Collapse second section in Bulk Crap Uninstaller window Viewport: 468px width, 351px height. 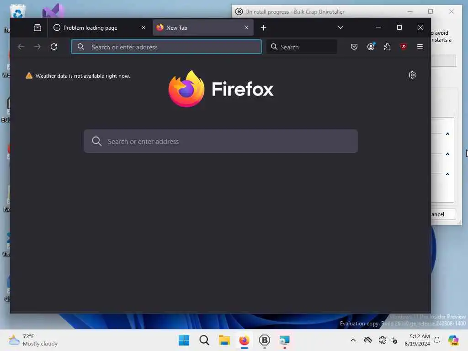pos(447,154)
